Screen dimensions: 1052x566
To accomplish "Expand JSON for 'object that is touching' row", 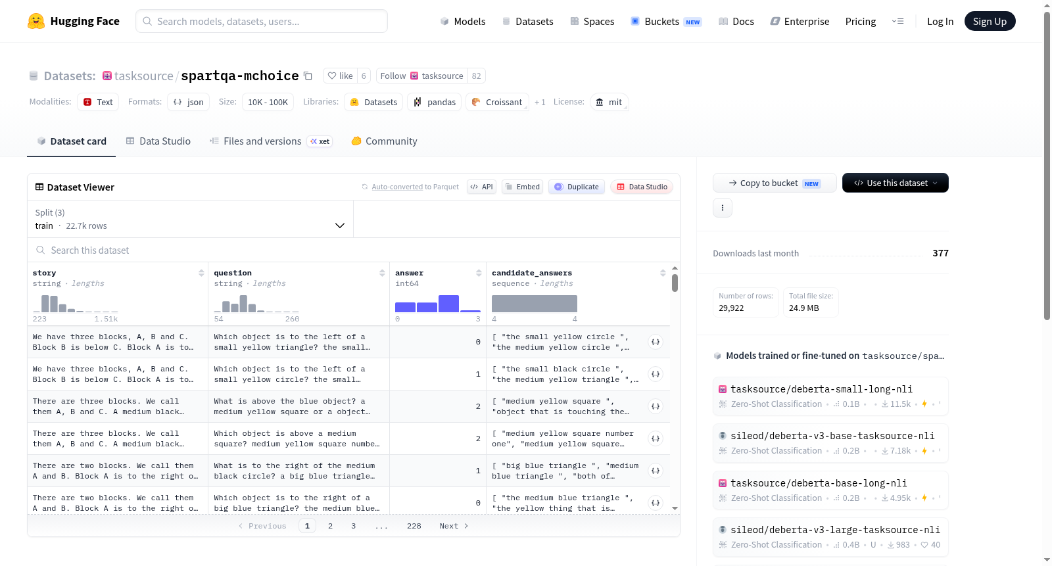I will point(656,406).
